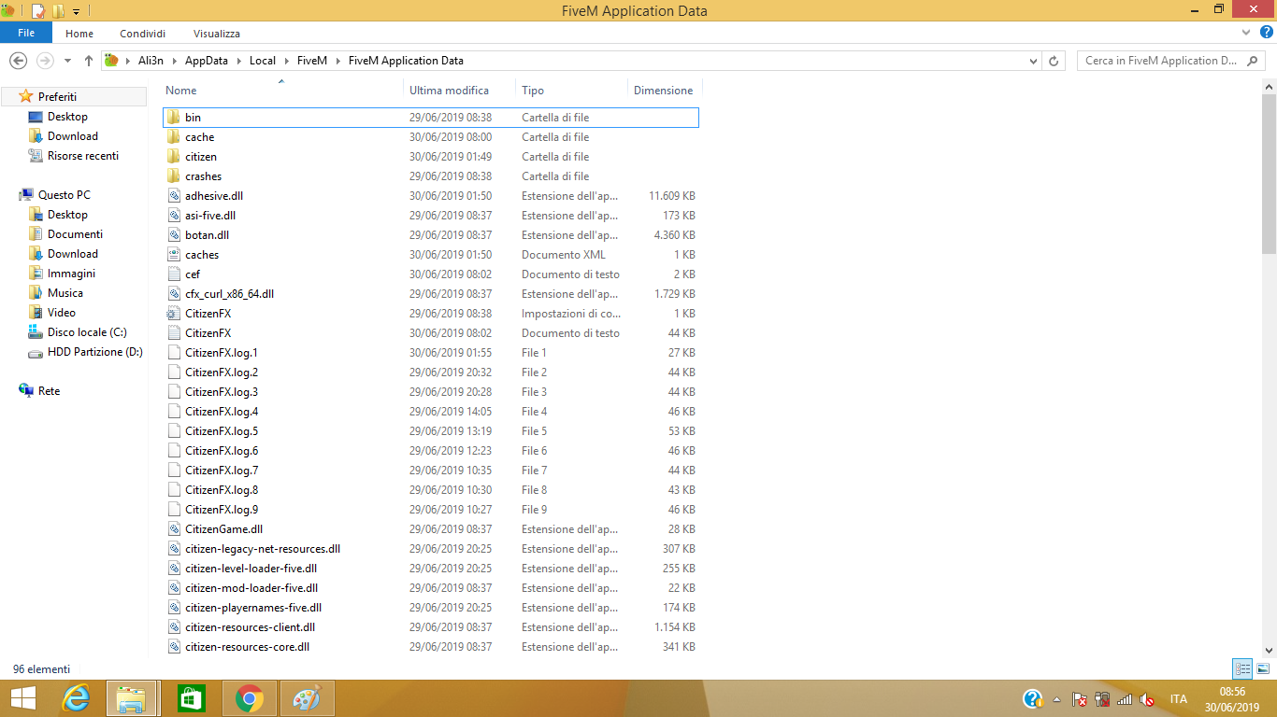Open the address bar history dropdown
Image resolution: width=1277 pixels, height=717 pixels.
point(1033,61)
